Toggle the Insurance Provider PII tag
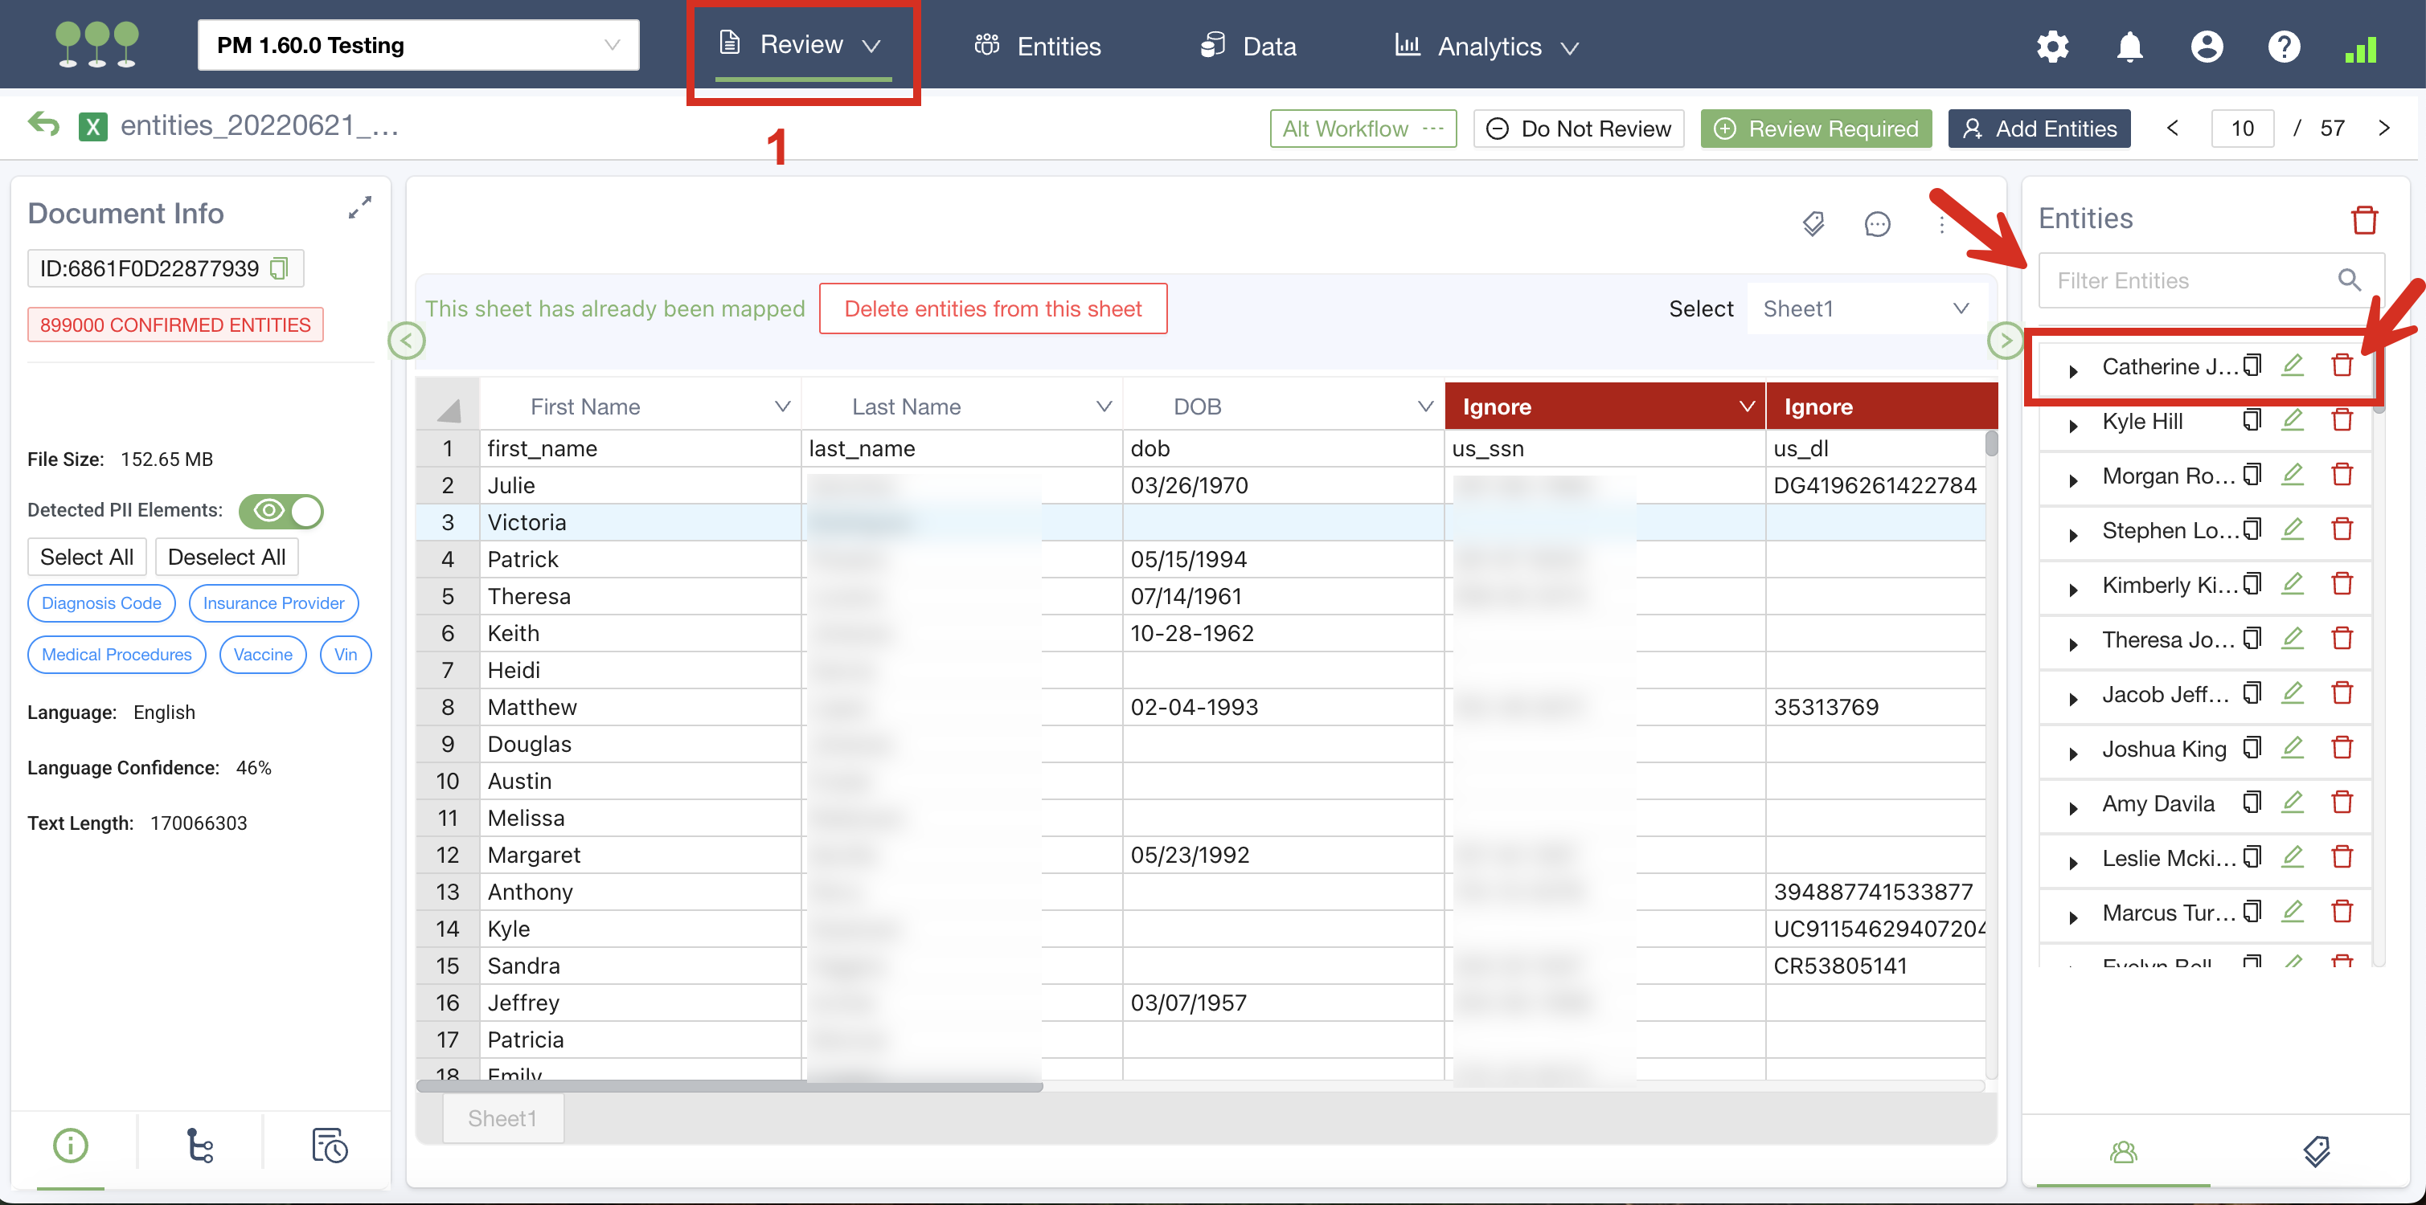This screenshot has height=1205, width=2426. [x=273, y=603]
